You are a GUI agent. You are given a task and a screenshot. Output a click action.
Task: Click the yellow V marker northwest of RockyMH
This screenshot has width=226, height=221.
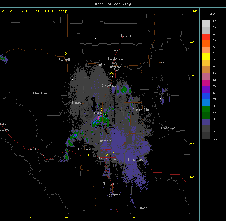point(46,48)
